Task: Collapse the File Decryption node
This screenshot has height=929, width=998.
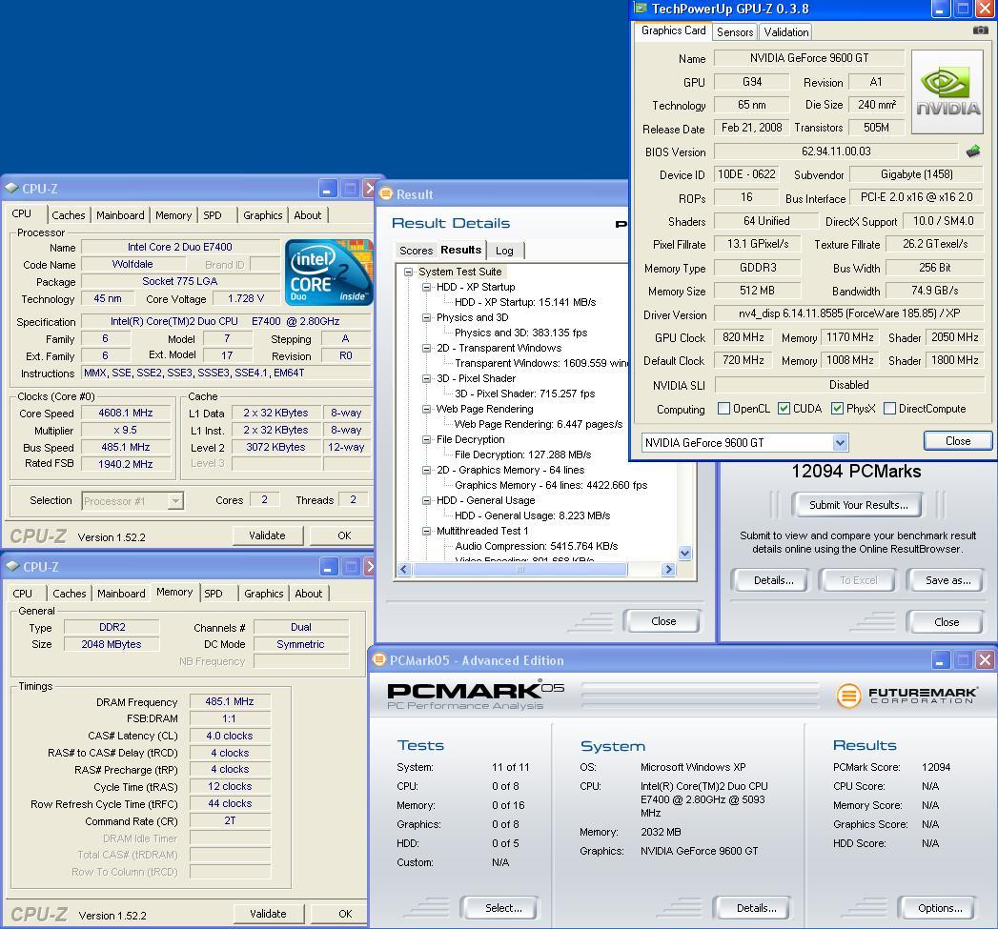Action: [x=426, y=439]
